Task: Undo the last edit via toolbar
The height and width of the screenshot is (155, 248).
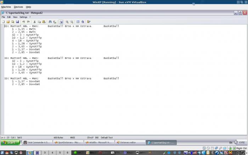Action: point(24,22)
